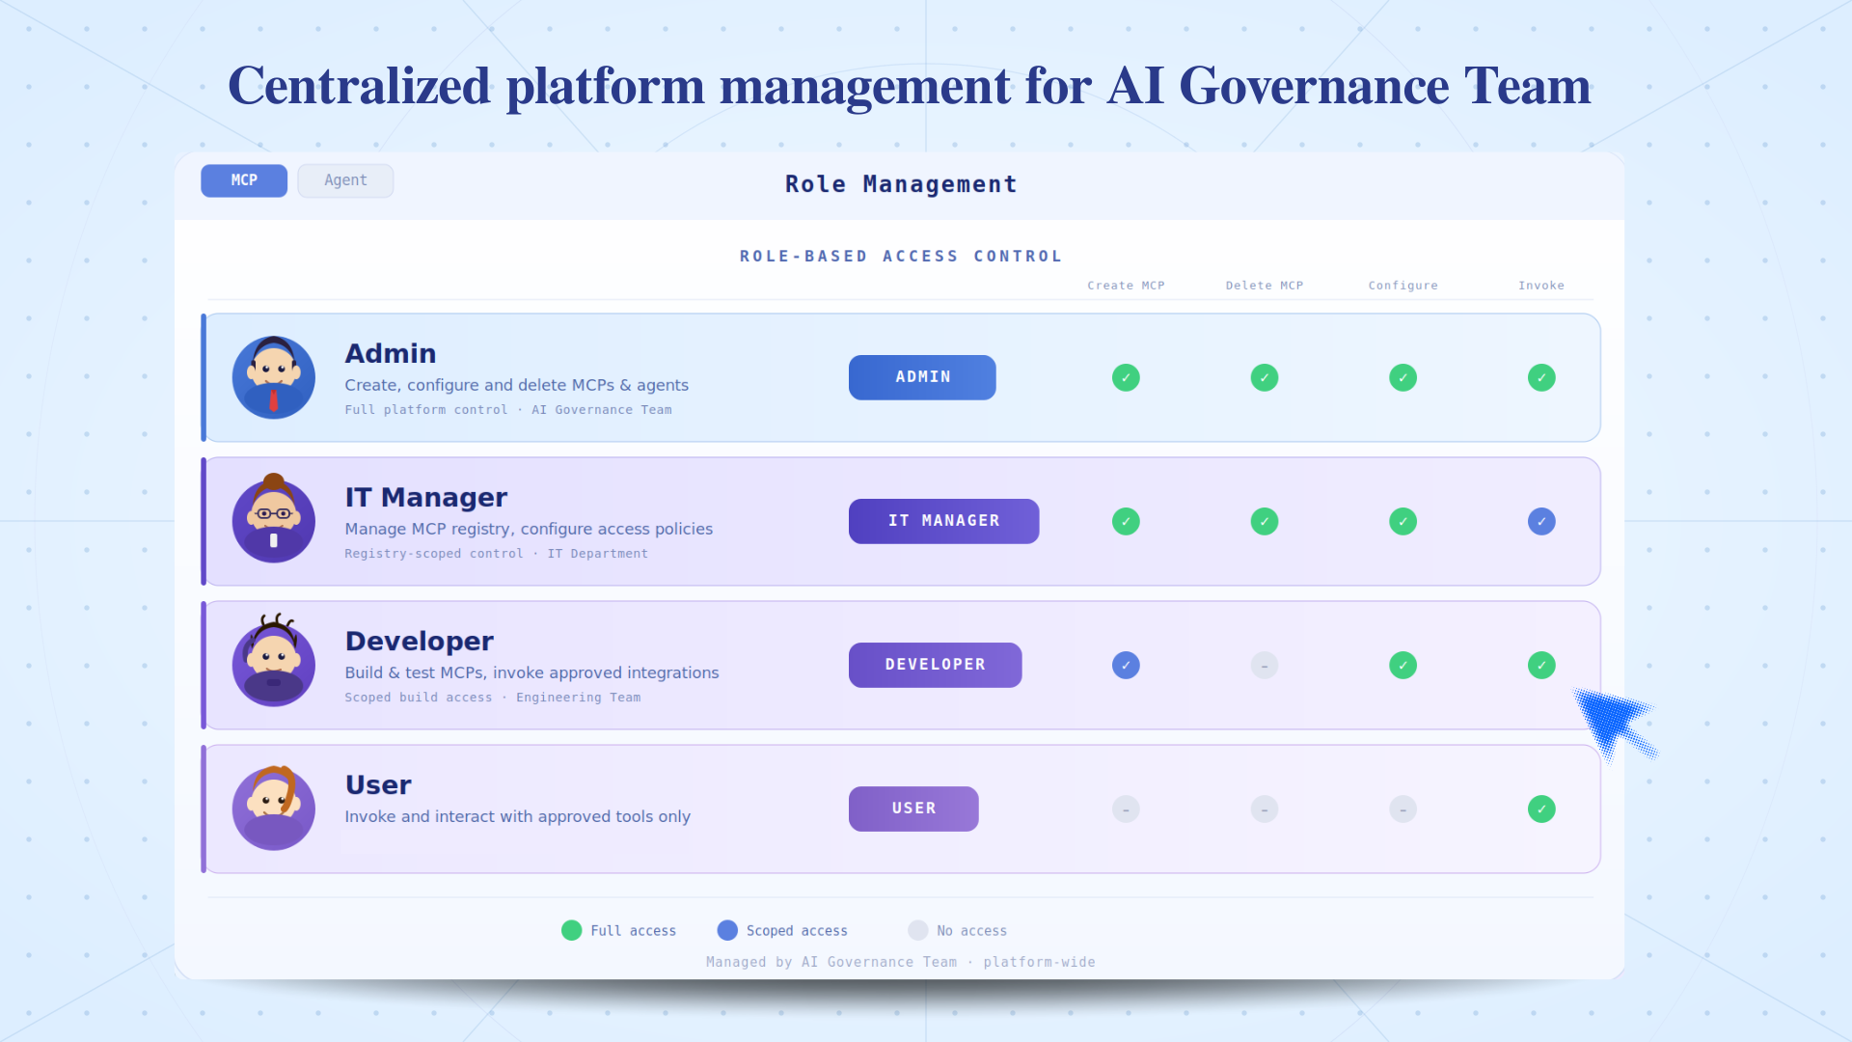Select the IT Manager role name
The width and height of the screenshot is (1852, 1042).
(x=425, y=497)
